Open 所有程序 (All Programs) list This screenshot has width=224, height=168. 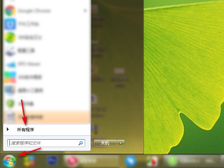click(x=47, y=130)
